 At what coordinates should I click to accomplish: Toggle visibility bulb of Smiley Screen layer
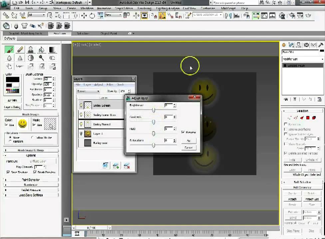click(x=81, y=106)
